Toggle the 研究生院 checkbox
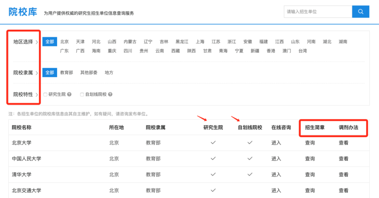Image resolution: width=379 pixels, height=198 pixels. (45, 94)
